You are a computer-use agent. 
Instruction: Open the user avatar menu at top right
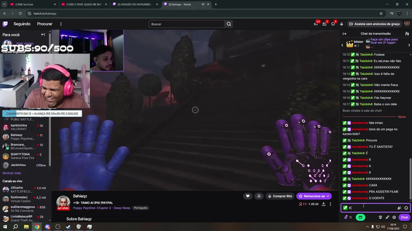click(x=407, y=24)
